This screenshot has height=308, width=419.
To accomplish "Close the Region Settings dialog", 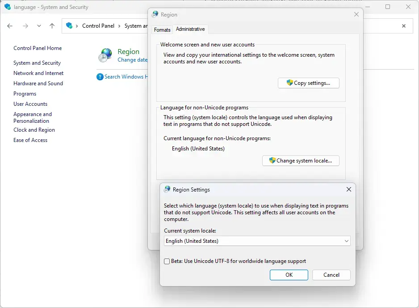I will coord(349,189).
